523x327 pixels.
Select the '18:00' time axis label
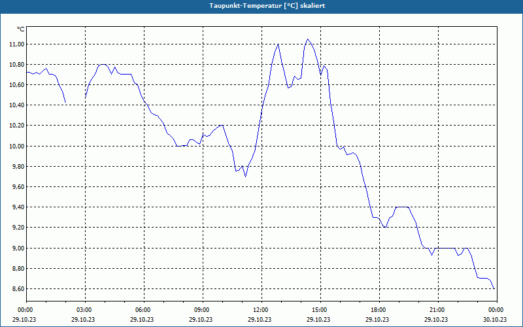[380, 310]
